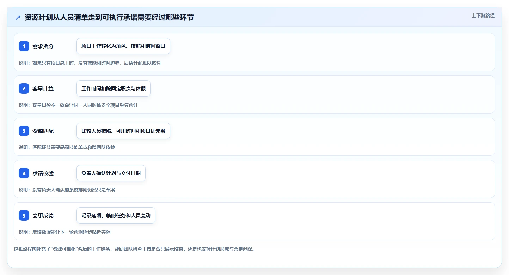Select the 比较人员技能、可用时间和项目优先级 box
The width and height of the screenshot is (509, 275).
pyautogui.click(x=123, y=131)
